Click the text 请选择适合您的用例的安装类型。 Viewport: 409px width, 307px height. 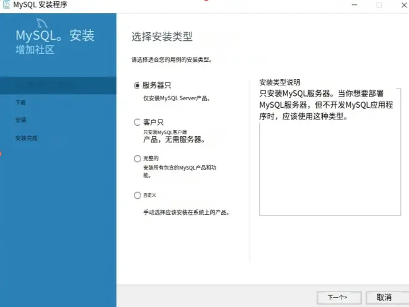pyautogui.click(x=172, y=59)
